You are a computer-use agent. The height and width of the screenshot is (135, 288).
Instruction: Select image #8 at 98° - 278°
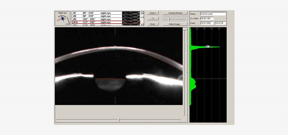point(97,16)
